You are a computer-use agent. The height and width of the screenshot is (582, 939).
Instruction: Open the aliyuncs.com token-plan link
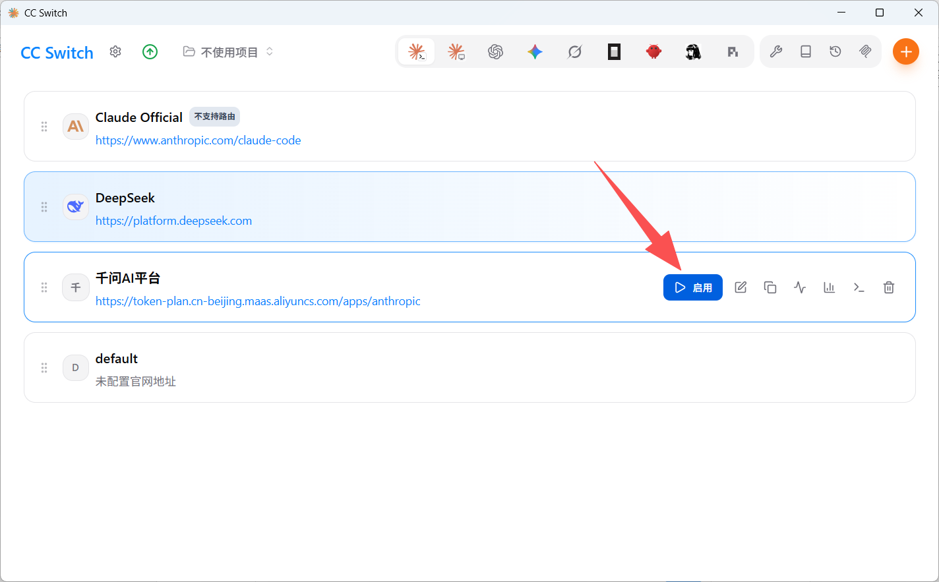(258, 301)
